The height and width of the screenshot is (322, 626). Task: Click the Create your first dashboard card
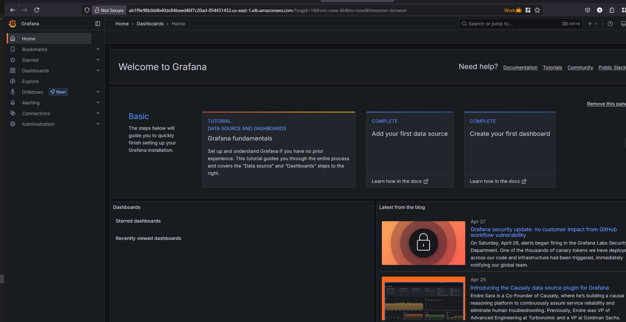[x=510, y=149]
